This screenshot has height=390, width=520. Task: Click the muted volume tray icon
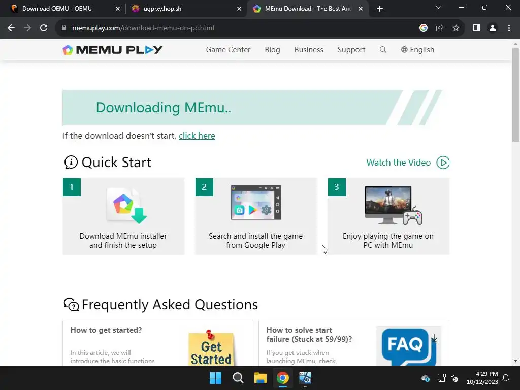[454, 378]
